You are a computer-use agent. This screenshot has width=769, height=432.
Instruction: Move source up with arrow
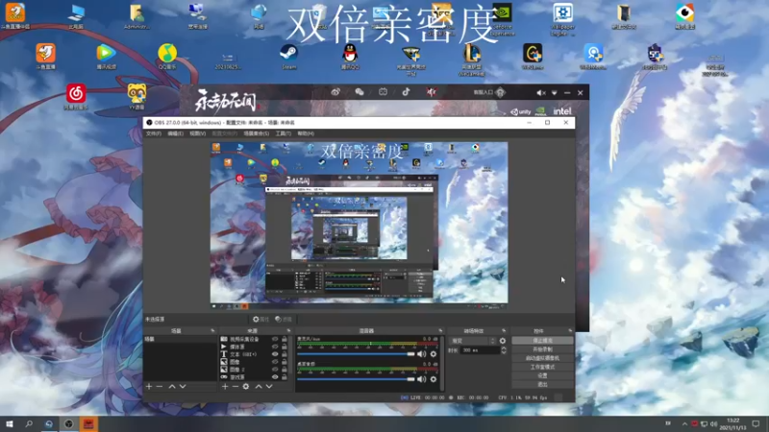[259, 387]
